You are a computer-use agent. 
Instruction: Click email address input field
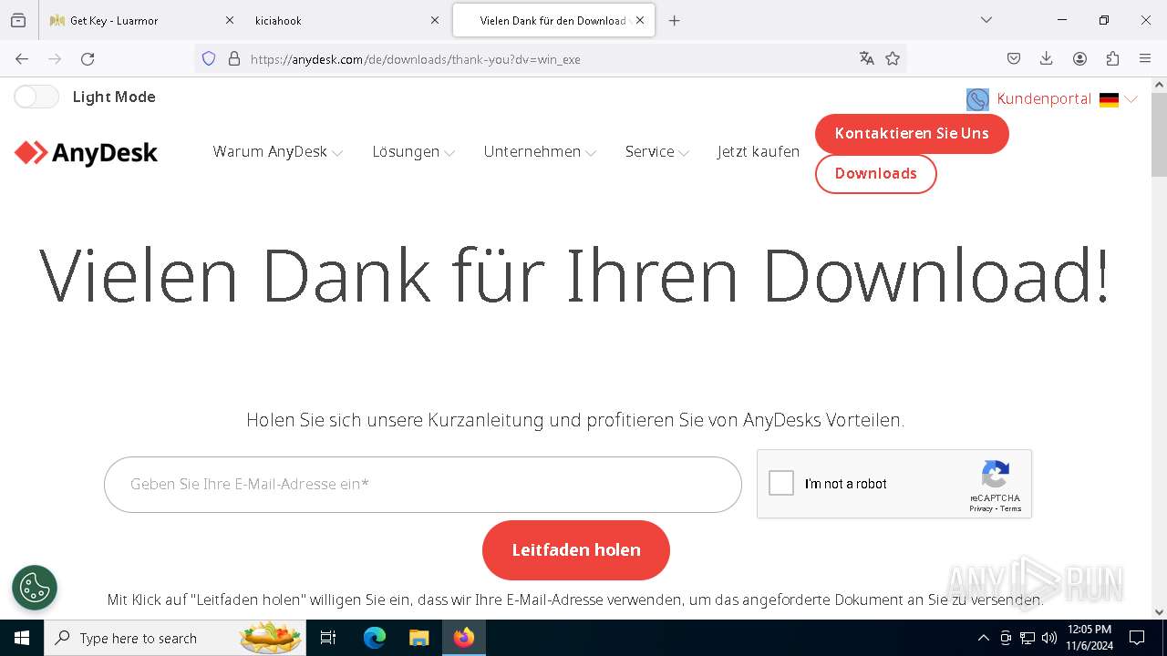click(x=423, y=484)
